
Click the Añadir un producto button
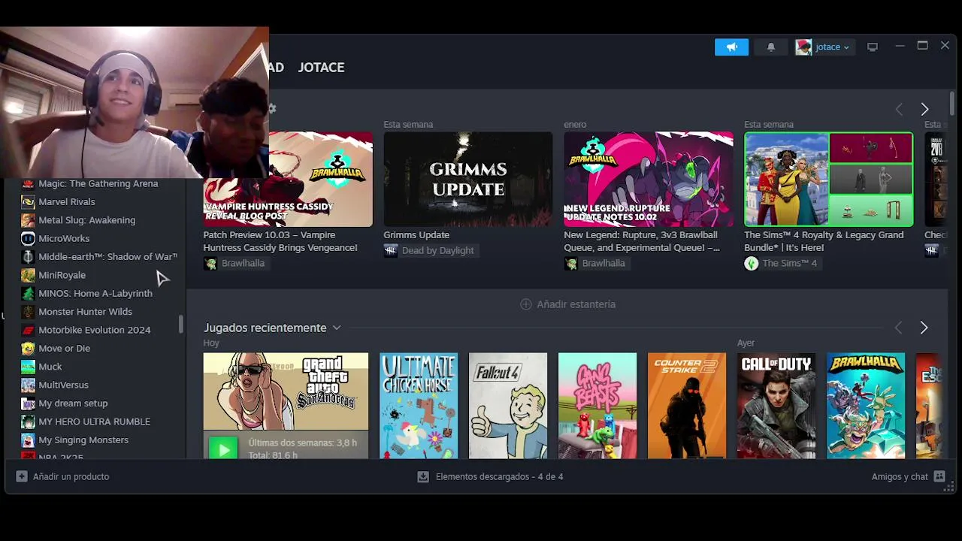pyautogui.click(x=62, y=476)
